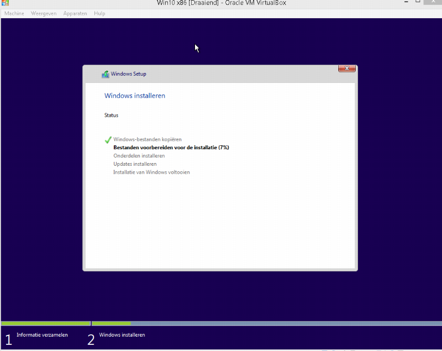Click the Onderdelen installeren step
This screenshot has height=351, width=442.
(x=139, y=156)
